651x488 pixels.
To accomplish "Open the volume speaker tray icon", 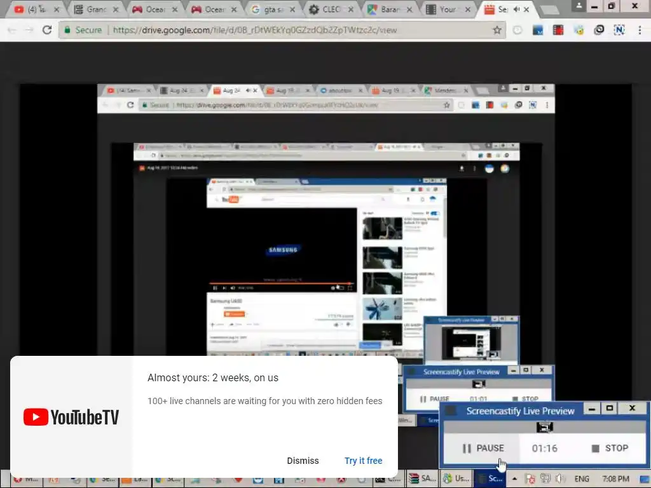I will point(560,479).
